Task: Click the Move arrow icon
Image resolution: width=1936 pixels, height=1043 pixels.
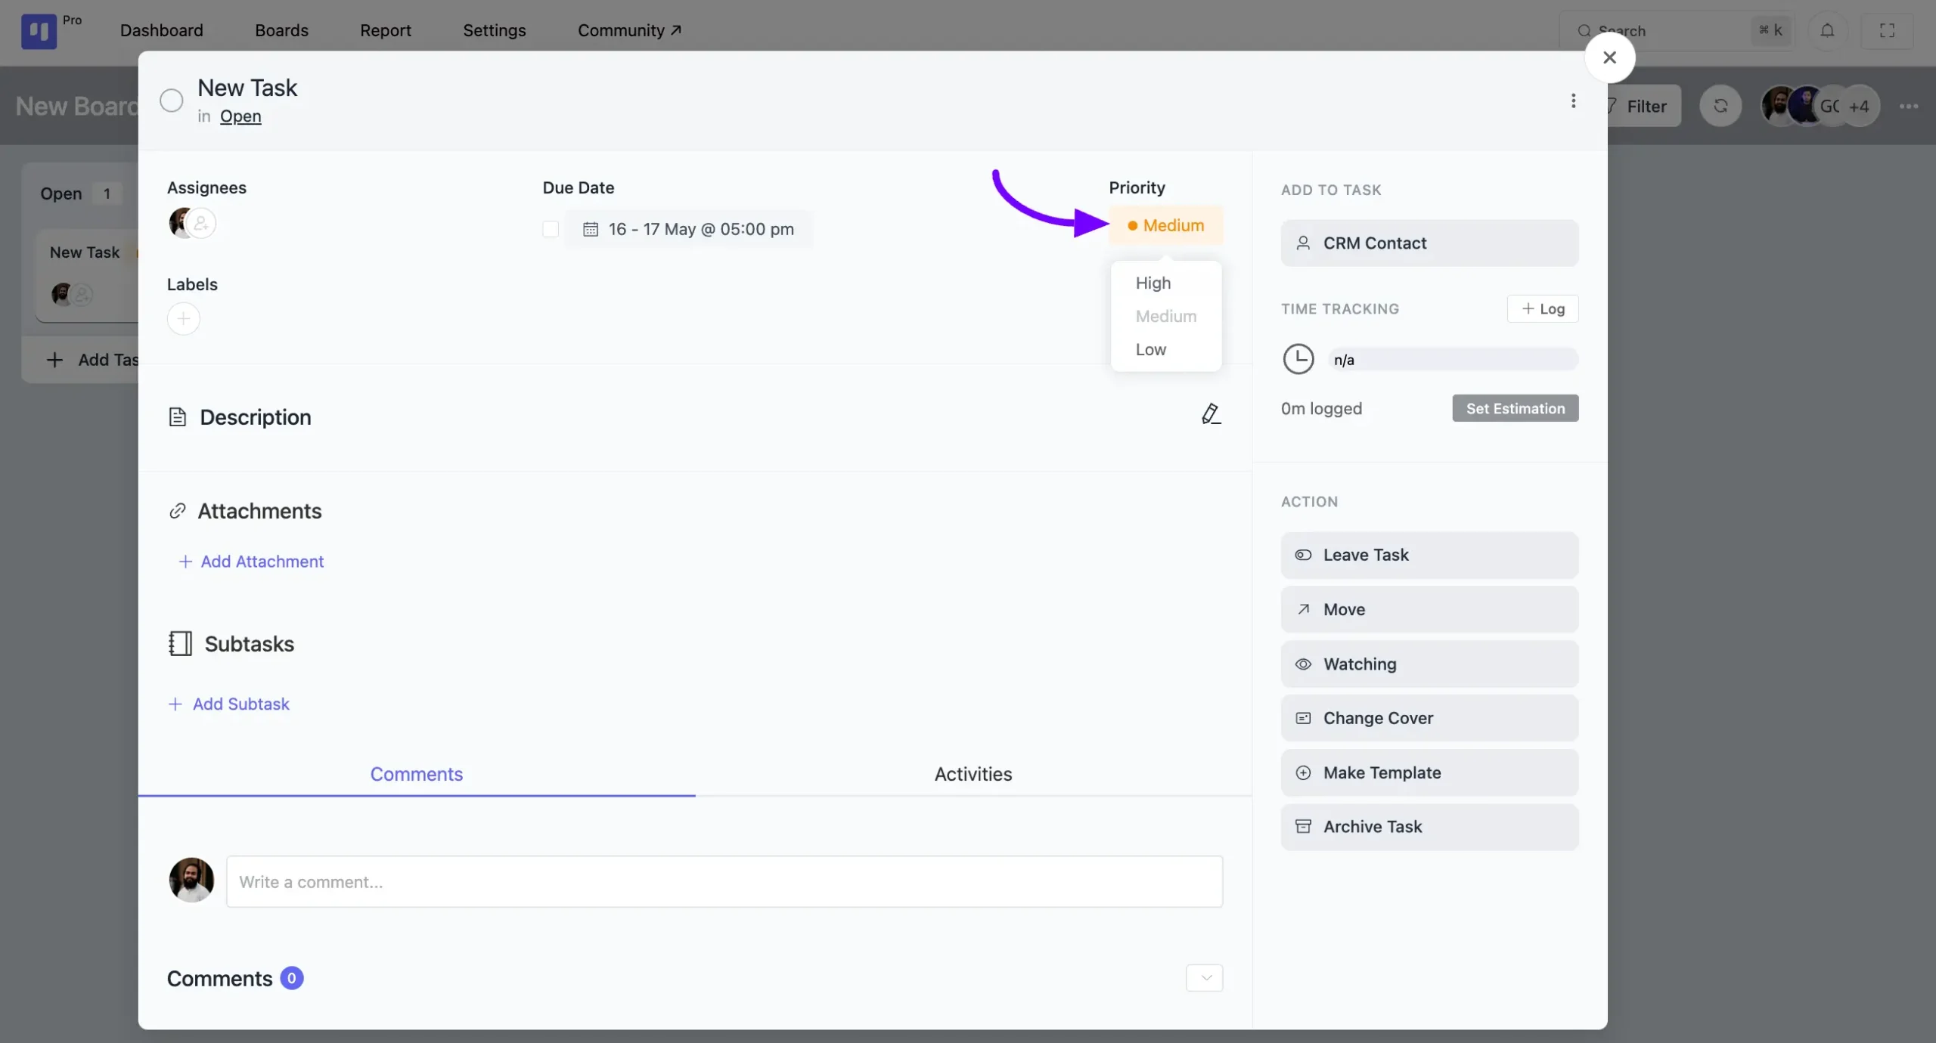Action: click(x=1304, y=609)
